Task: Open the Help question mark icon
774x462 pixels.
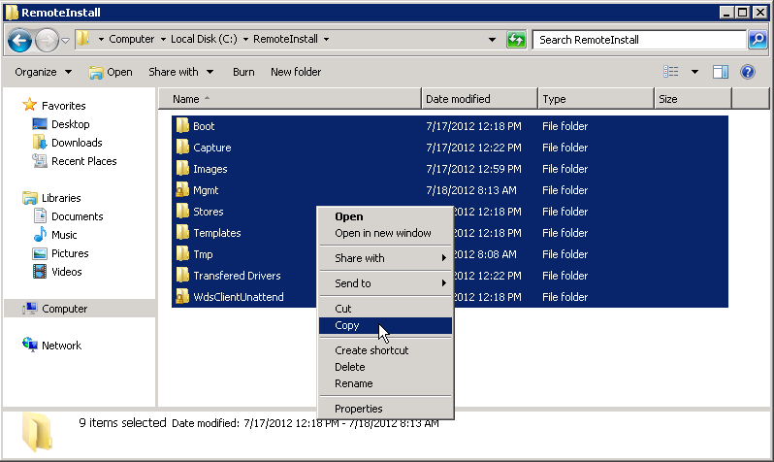Action: tap(748, 72)
